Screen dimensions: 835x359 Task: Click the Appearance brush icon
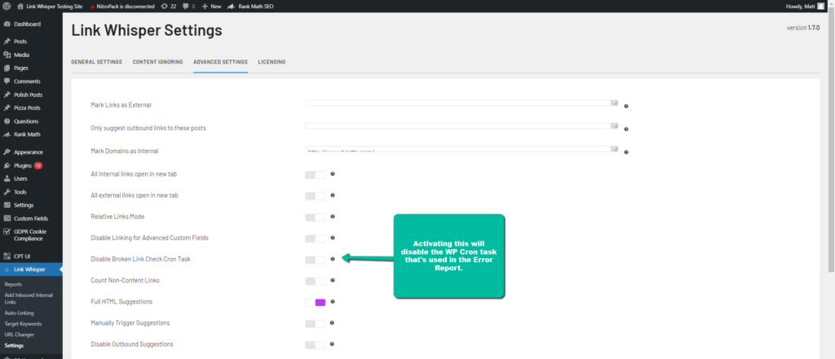(x=7, y=152)
